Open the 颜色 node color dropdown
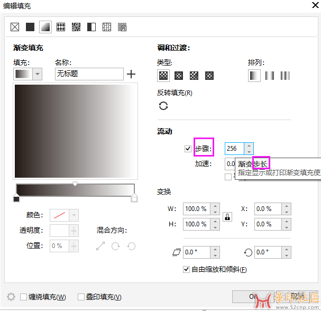Viewport: 321px width, 311px height. [x=74, y=215]
